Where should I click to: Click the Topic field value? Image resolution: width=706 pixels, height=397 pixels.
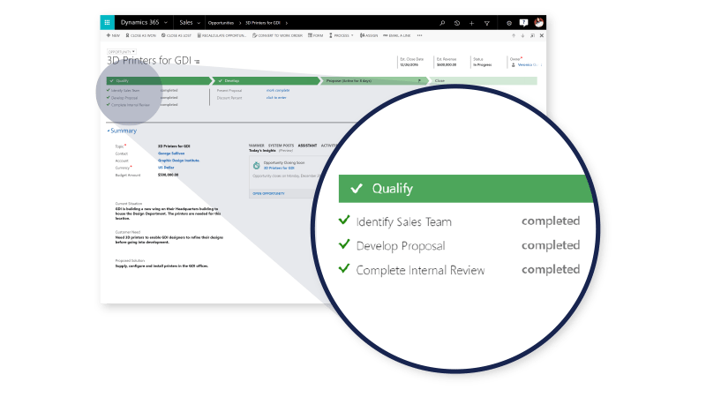(174, 146)
